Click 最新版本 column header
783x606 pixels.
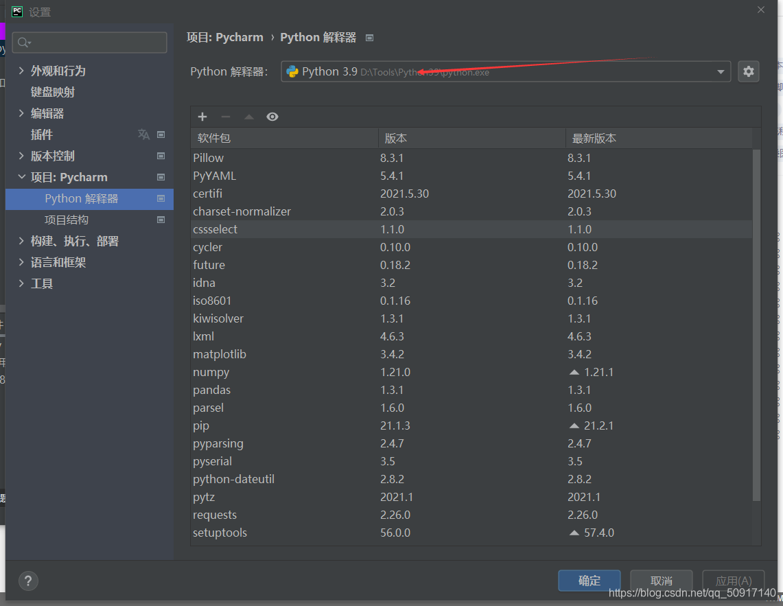pos(659,138)
